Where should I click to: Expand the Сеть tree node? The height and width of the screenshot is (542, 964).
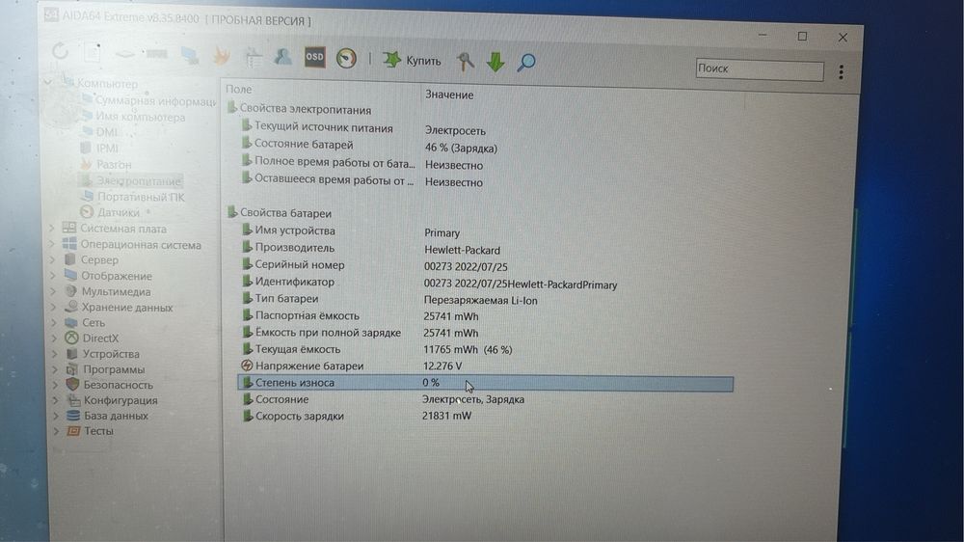click(54, 322)
